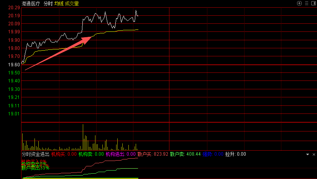Open the three-line list menu icon
This screenshot has width=317, height=179.
click(x=306, y=3)
